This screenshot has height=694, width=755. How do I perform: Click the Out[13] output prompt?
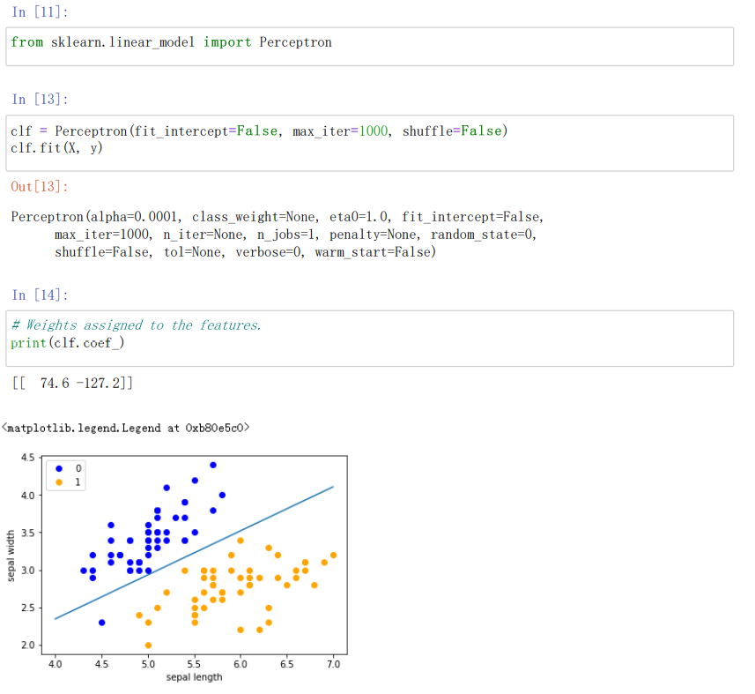click(40, 187)
